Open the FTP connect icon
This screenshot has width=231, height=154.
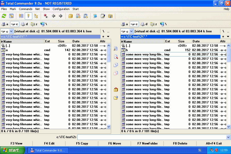[x=78, y=16]
